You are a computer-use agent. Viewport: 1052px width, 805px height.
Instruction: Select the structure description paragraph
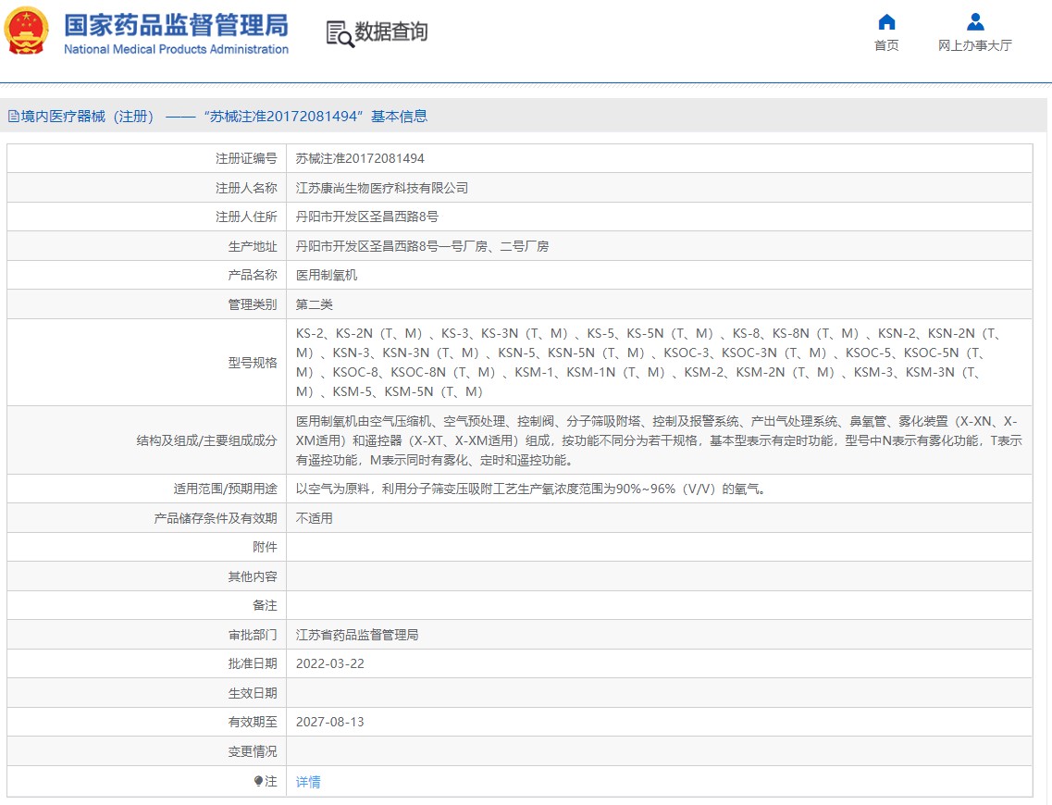click(x=659, y=440)
